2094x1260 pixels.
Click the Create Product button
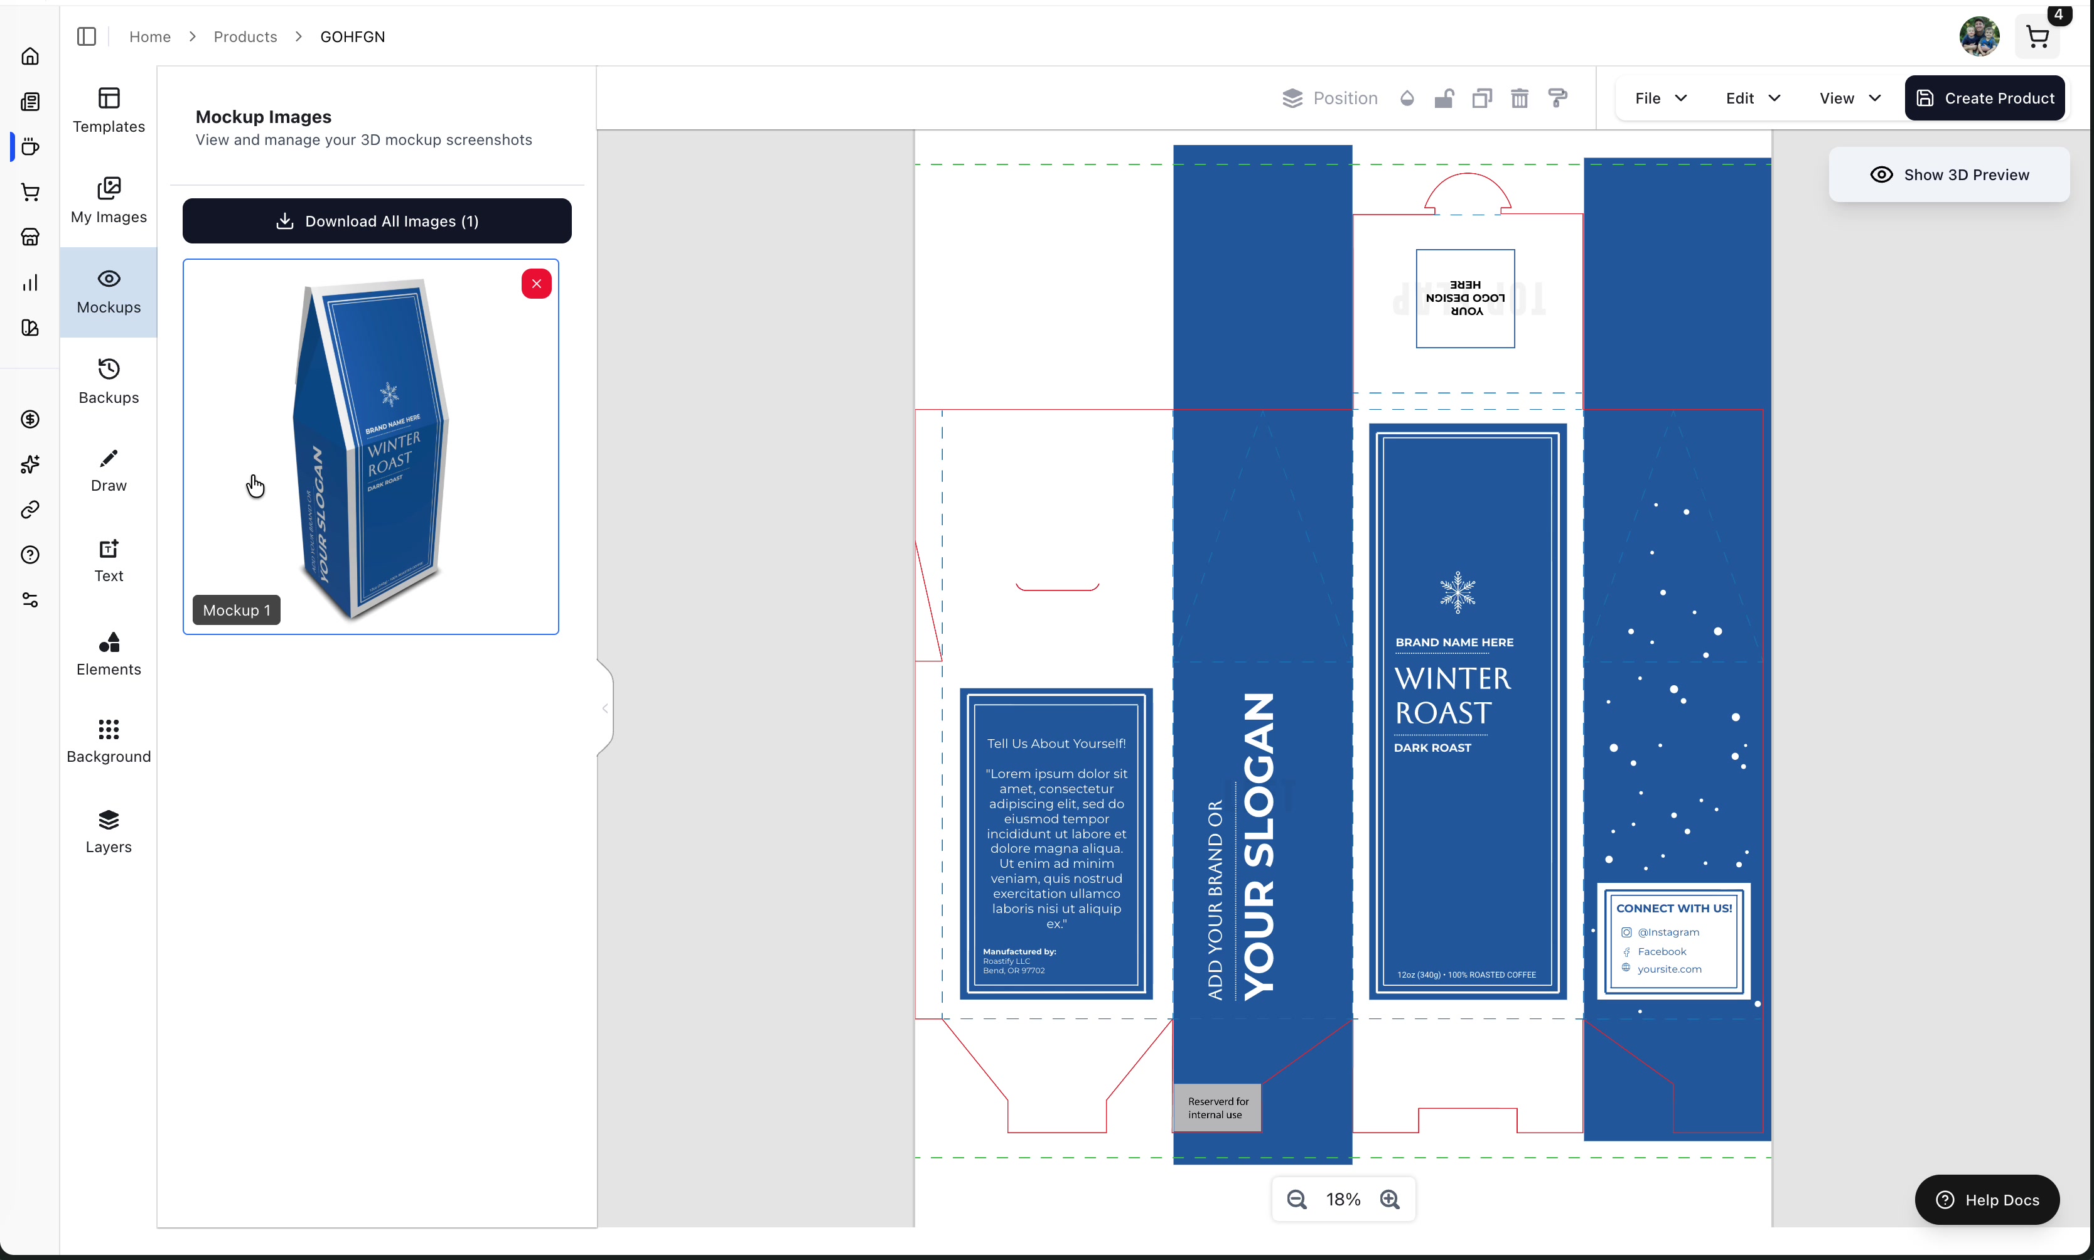click(x=1984, y=99)
